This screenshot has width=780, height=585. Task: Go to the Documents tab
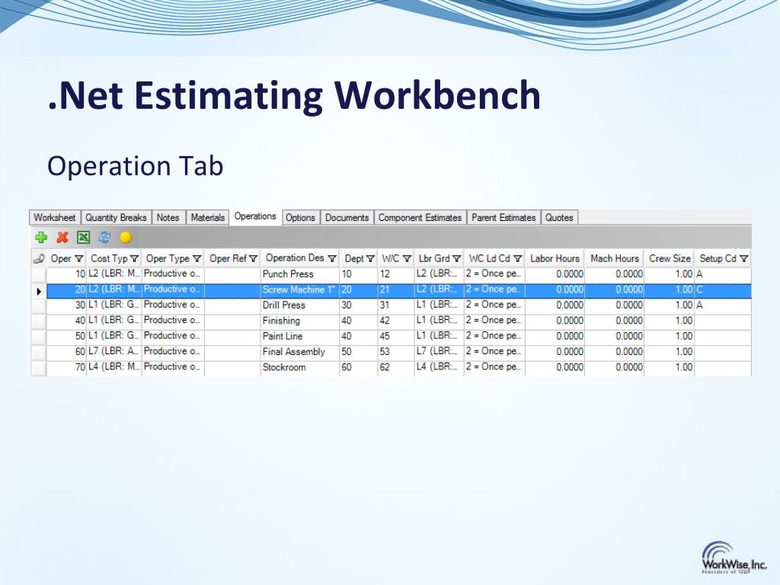(347, 217)
